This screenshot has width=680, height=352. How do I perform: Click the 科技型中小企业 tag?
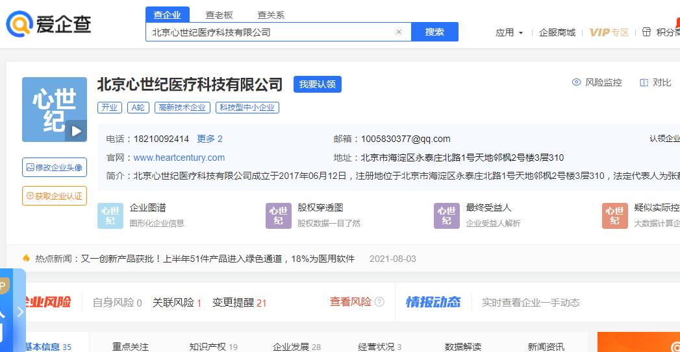tap(247, 108)
